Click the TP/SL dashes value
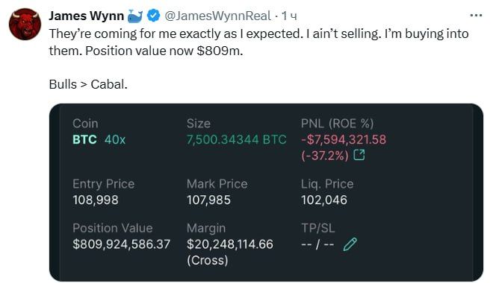Screen dimensions: 496x283 pos(317,244)
